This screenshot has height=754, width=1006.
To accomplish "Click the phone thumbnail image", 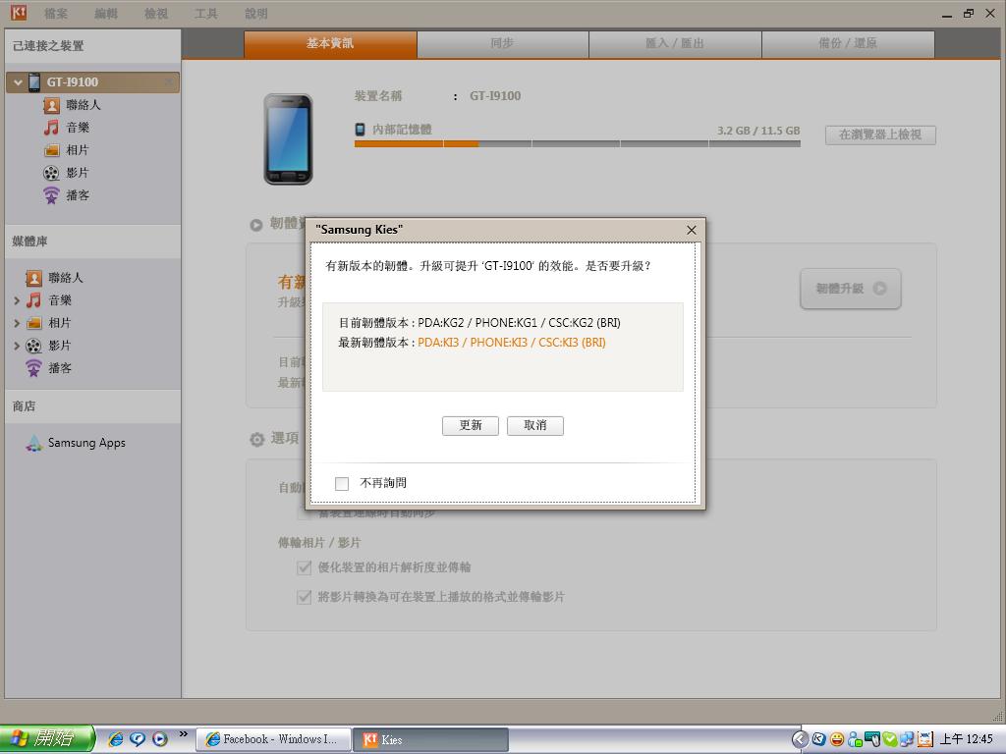I will pyautogui.click(x=288, y=139).
